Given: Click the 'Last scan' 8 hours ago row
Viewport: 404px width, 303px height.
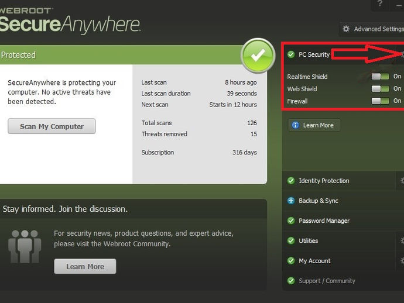Looking at the screenshot, I should coord(199,82).
